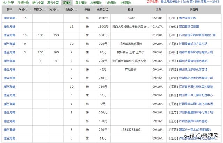The width and height of the screenshot is (223, 143).
Task: Click the 备注 column header
Action: pyautogui.click(x=131, y=9)
